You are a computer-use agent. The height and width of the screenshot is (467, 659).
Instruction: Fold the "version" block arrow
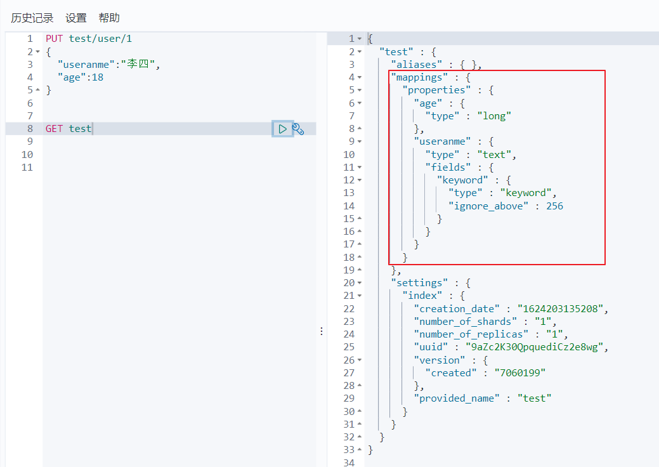[x=360, y=360]
